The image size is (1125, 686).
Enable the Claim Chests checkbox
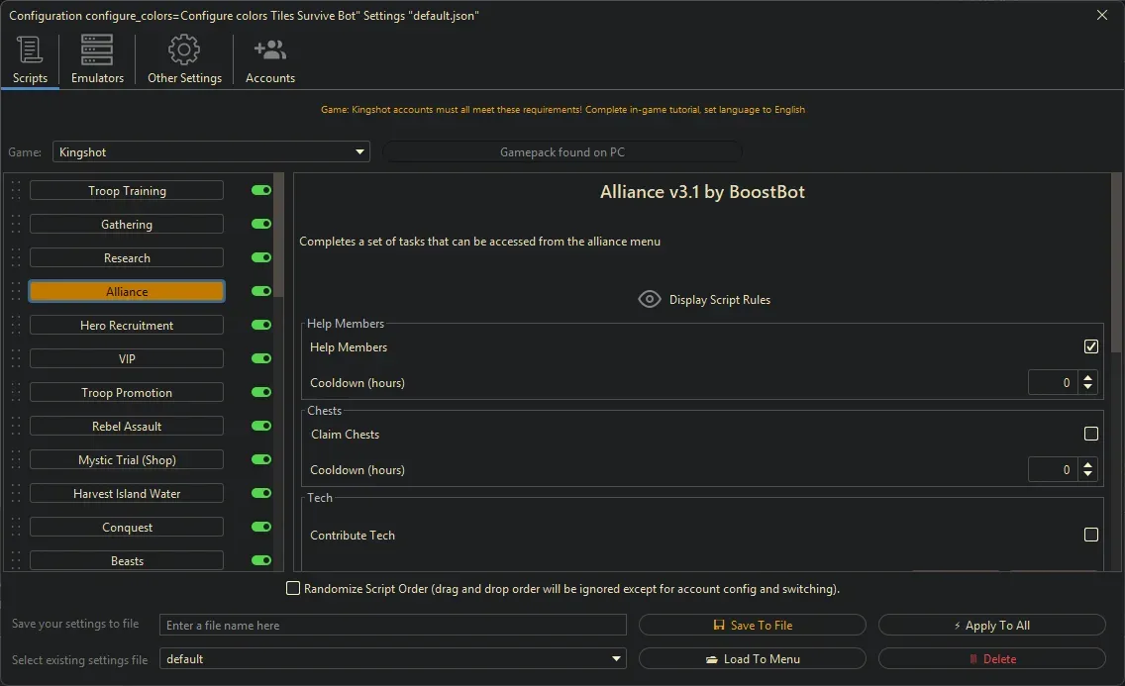pyautogui.click(x=1091, y=434)
